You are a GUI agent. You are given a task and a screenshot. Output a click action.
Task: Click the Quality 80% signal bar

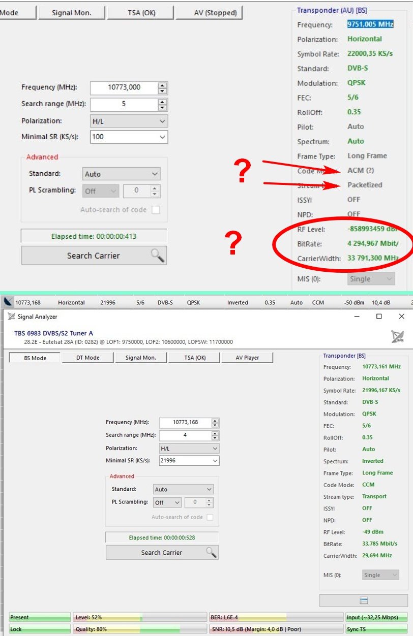140,629
